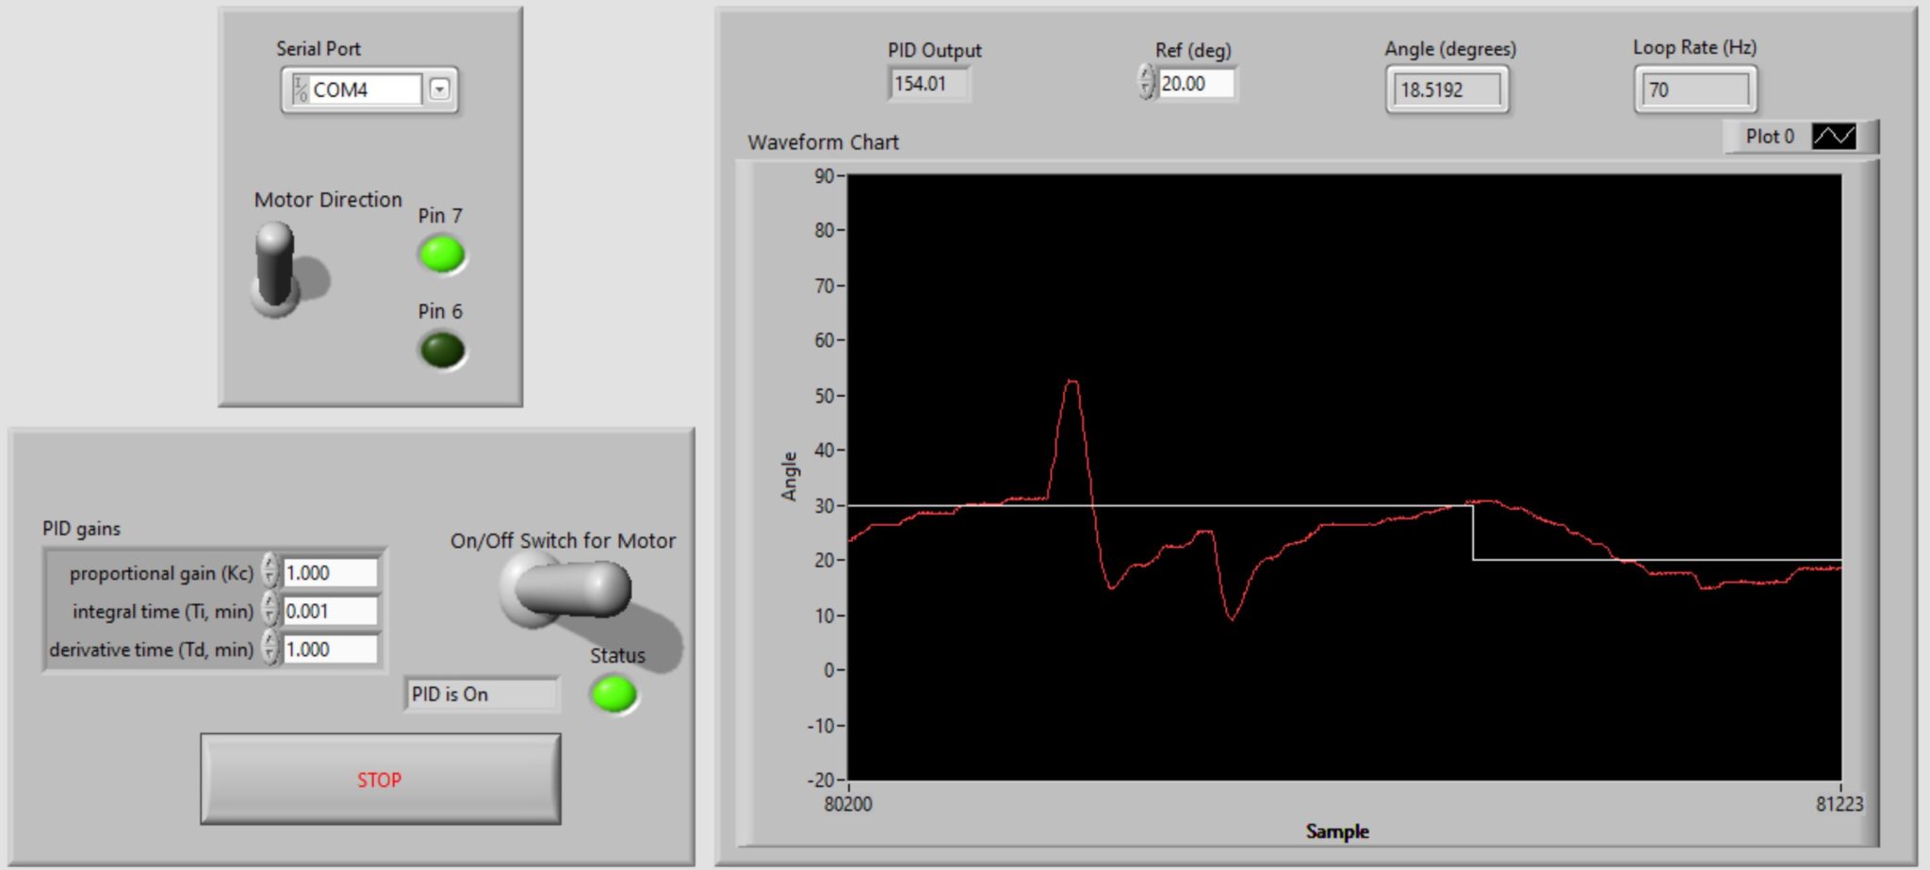Select the Ref (deg) value field
Screen dimensions: 1930x870
pos(1195,84)
